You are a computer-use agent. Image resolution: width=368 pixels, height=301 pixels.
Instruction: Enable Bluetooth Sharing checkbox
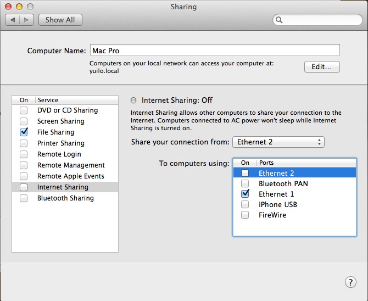24,198
